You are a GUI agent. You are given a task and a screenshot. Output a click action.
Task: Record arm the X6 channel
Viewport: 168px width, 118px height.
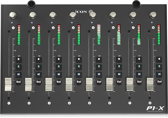point(119,60)
